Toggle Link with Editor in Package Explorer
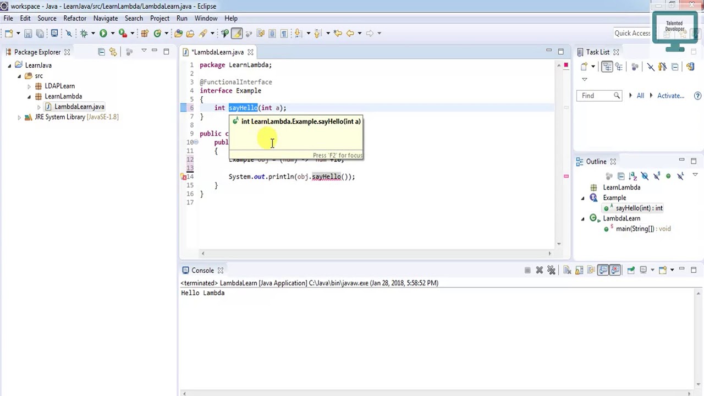Image resolution: width=704 pixels, height=396 pixels. point(113,52)
